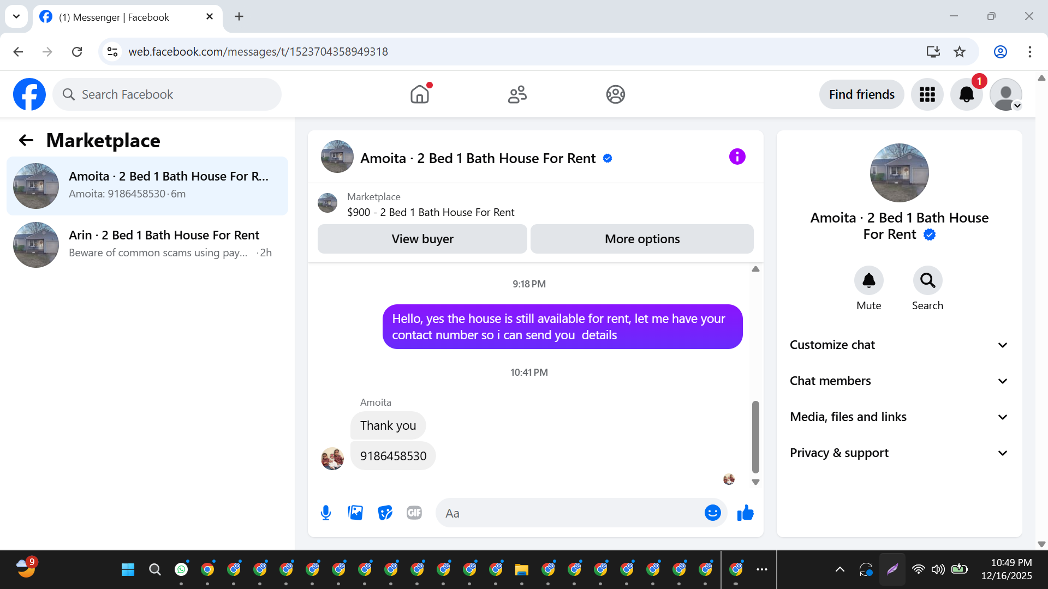Click the chat header title Amoita listing
Screen dimensions: 1048x589
coord(478,158)
